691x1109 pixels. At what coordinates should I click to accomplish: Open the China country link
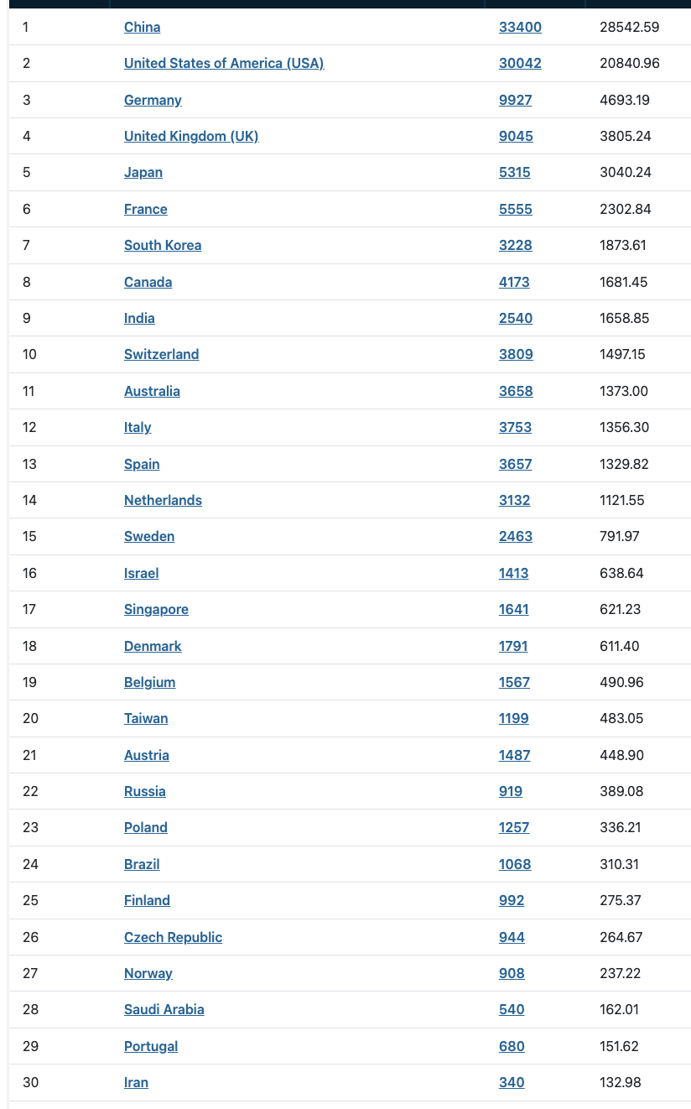[x=142, y=27]
